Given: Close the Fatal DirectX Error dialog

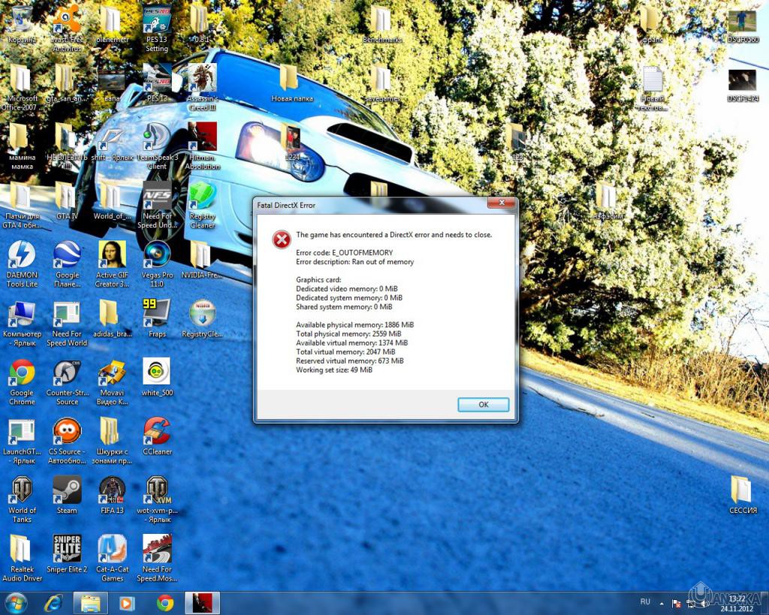Looking at the screenshot, I should (x=501, y=203).
